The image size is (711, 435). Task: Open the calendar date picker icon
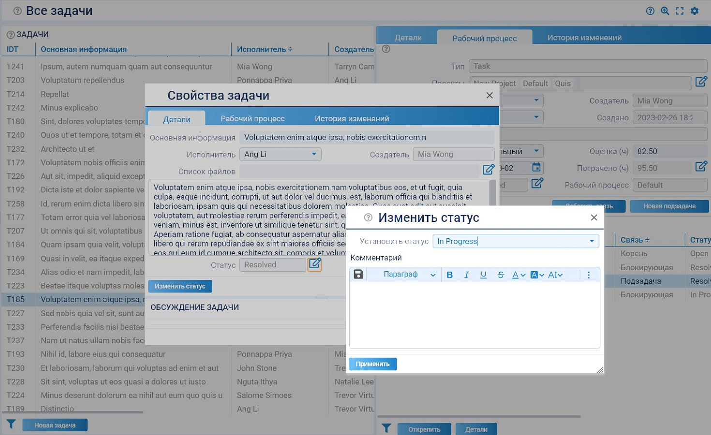[x=536, y=167]
